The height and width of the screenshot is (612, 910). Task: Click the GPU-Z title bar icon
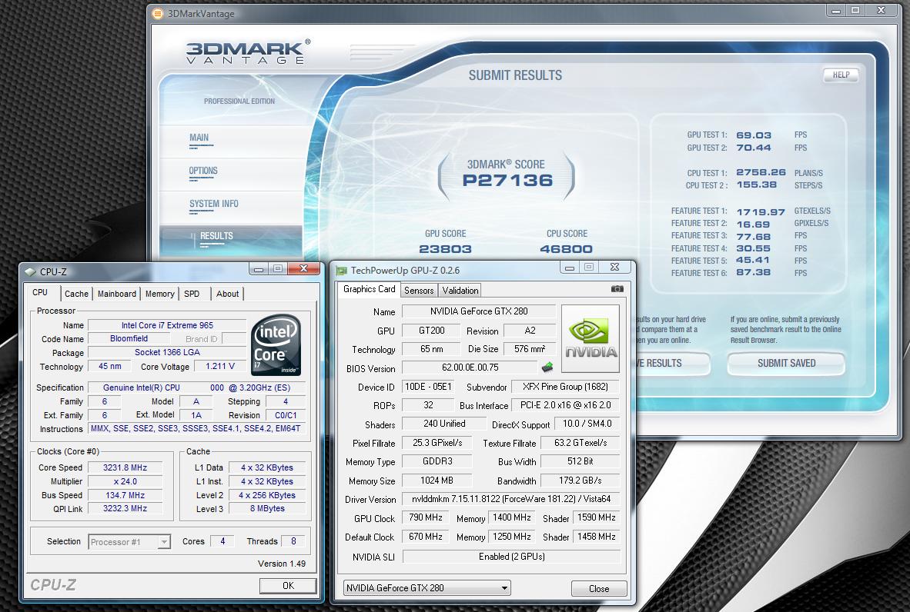tap(342, 271)
